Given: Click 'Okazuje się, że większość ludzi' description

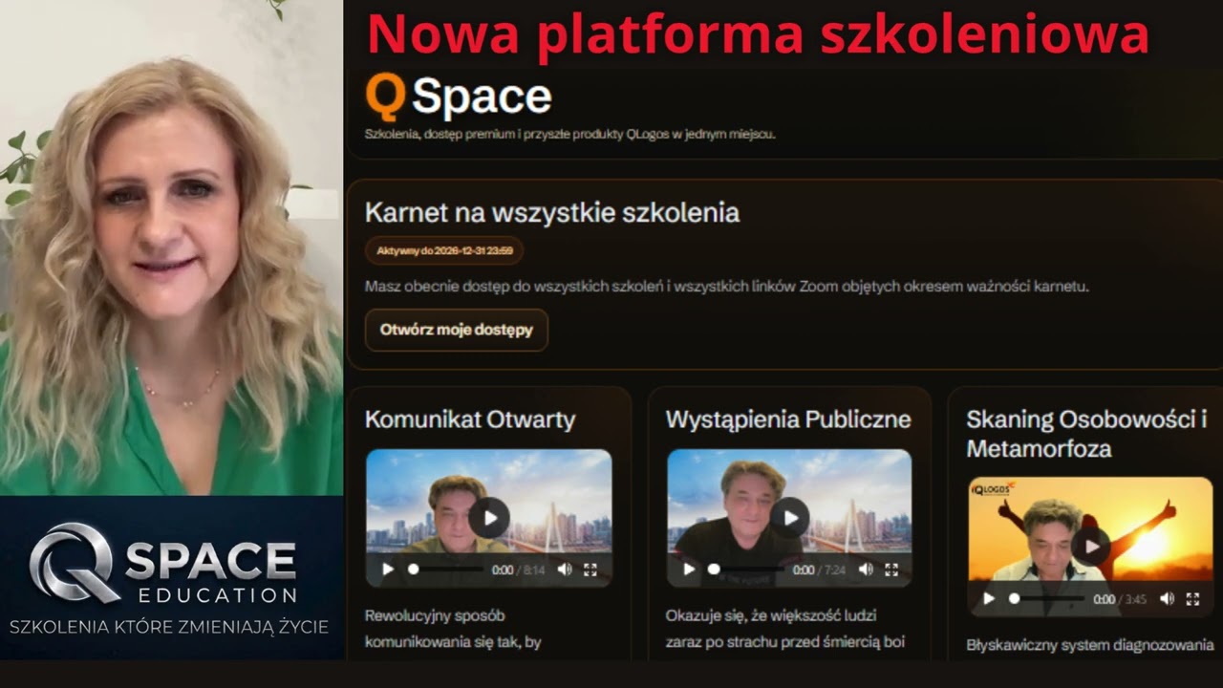Looking at the screenshot, I should (785, 628).
